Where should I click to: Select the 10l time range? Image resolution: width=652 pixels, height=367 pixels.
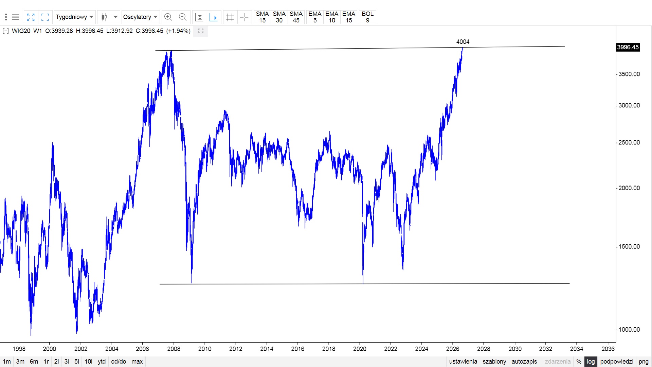89,362
